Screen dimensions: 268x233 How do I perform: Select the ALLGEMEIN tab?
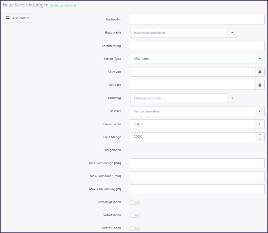(18, 18)
